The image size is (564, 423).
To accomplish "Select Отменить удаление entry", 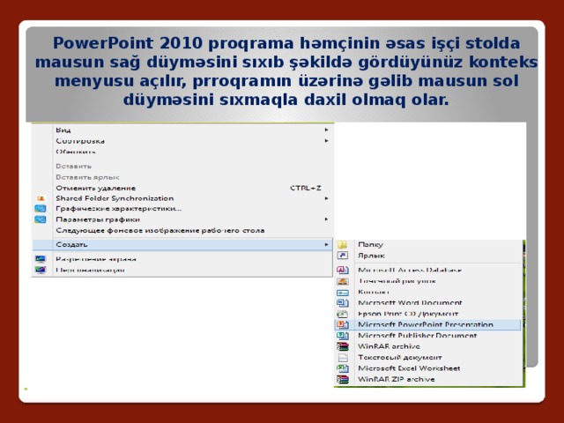I will 182,188.
